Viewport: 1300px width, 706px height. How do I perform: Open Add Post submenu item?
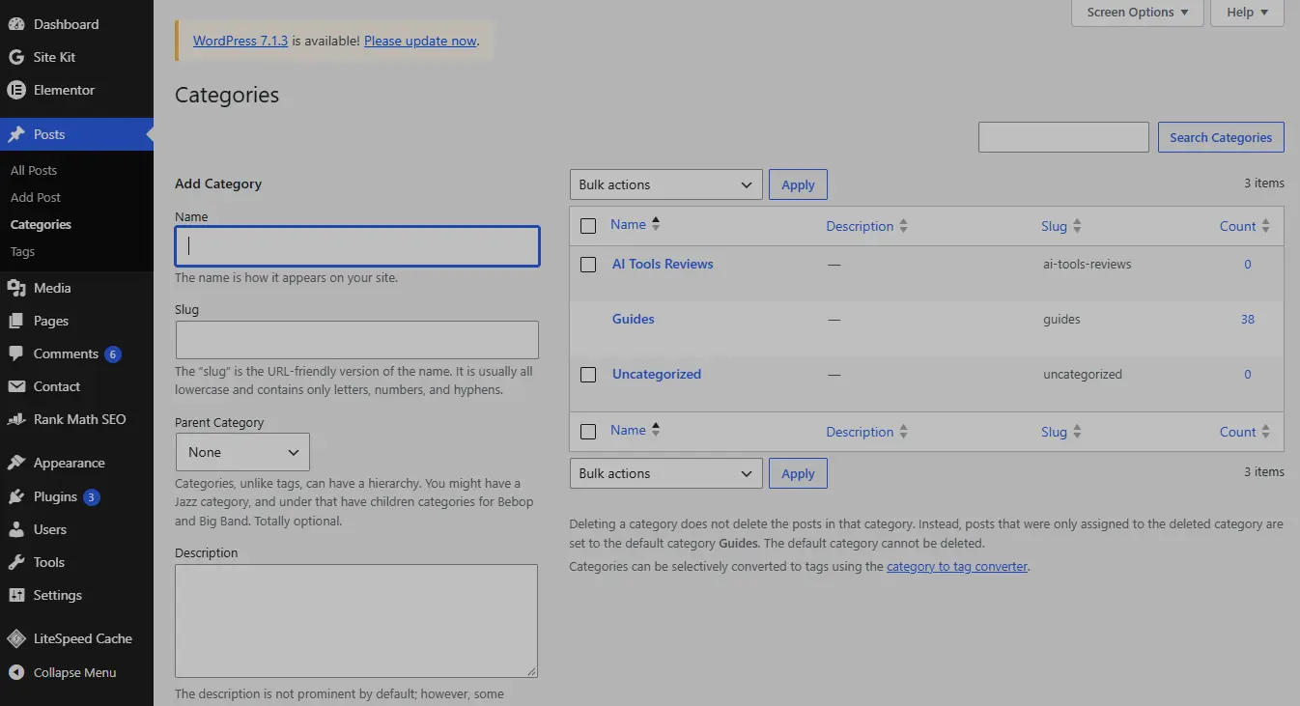coord(36,197)
